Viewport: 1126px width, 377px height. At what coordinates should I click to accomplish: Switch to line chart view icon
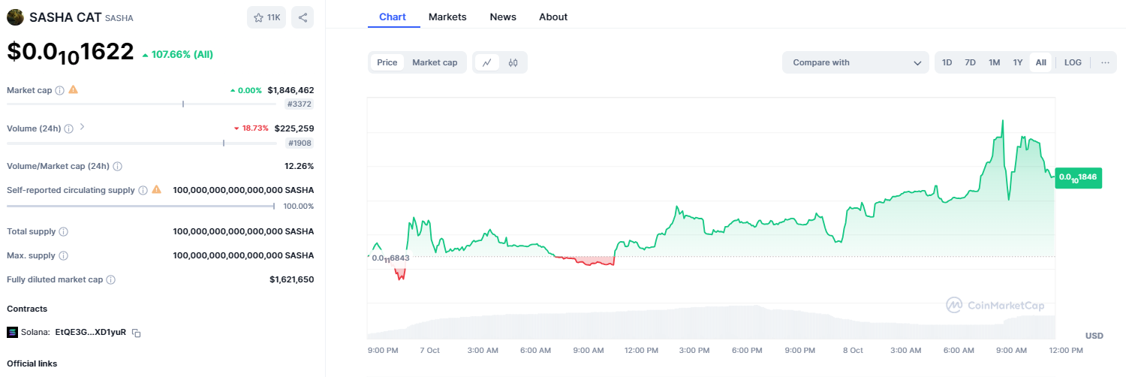487,62
